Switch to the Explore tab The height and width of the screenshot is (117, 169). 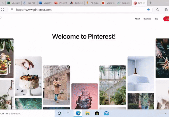pyautogui.click(x=124, y=3)
